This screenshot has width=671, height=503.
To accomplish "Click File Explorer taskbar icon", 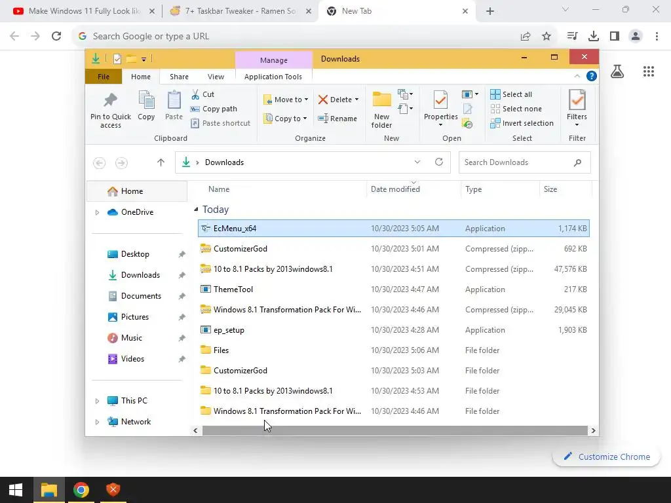I will pyautogui.click(x=48, y=490).
